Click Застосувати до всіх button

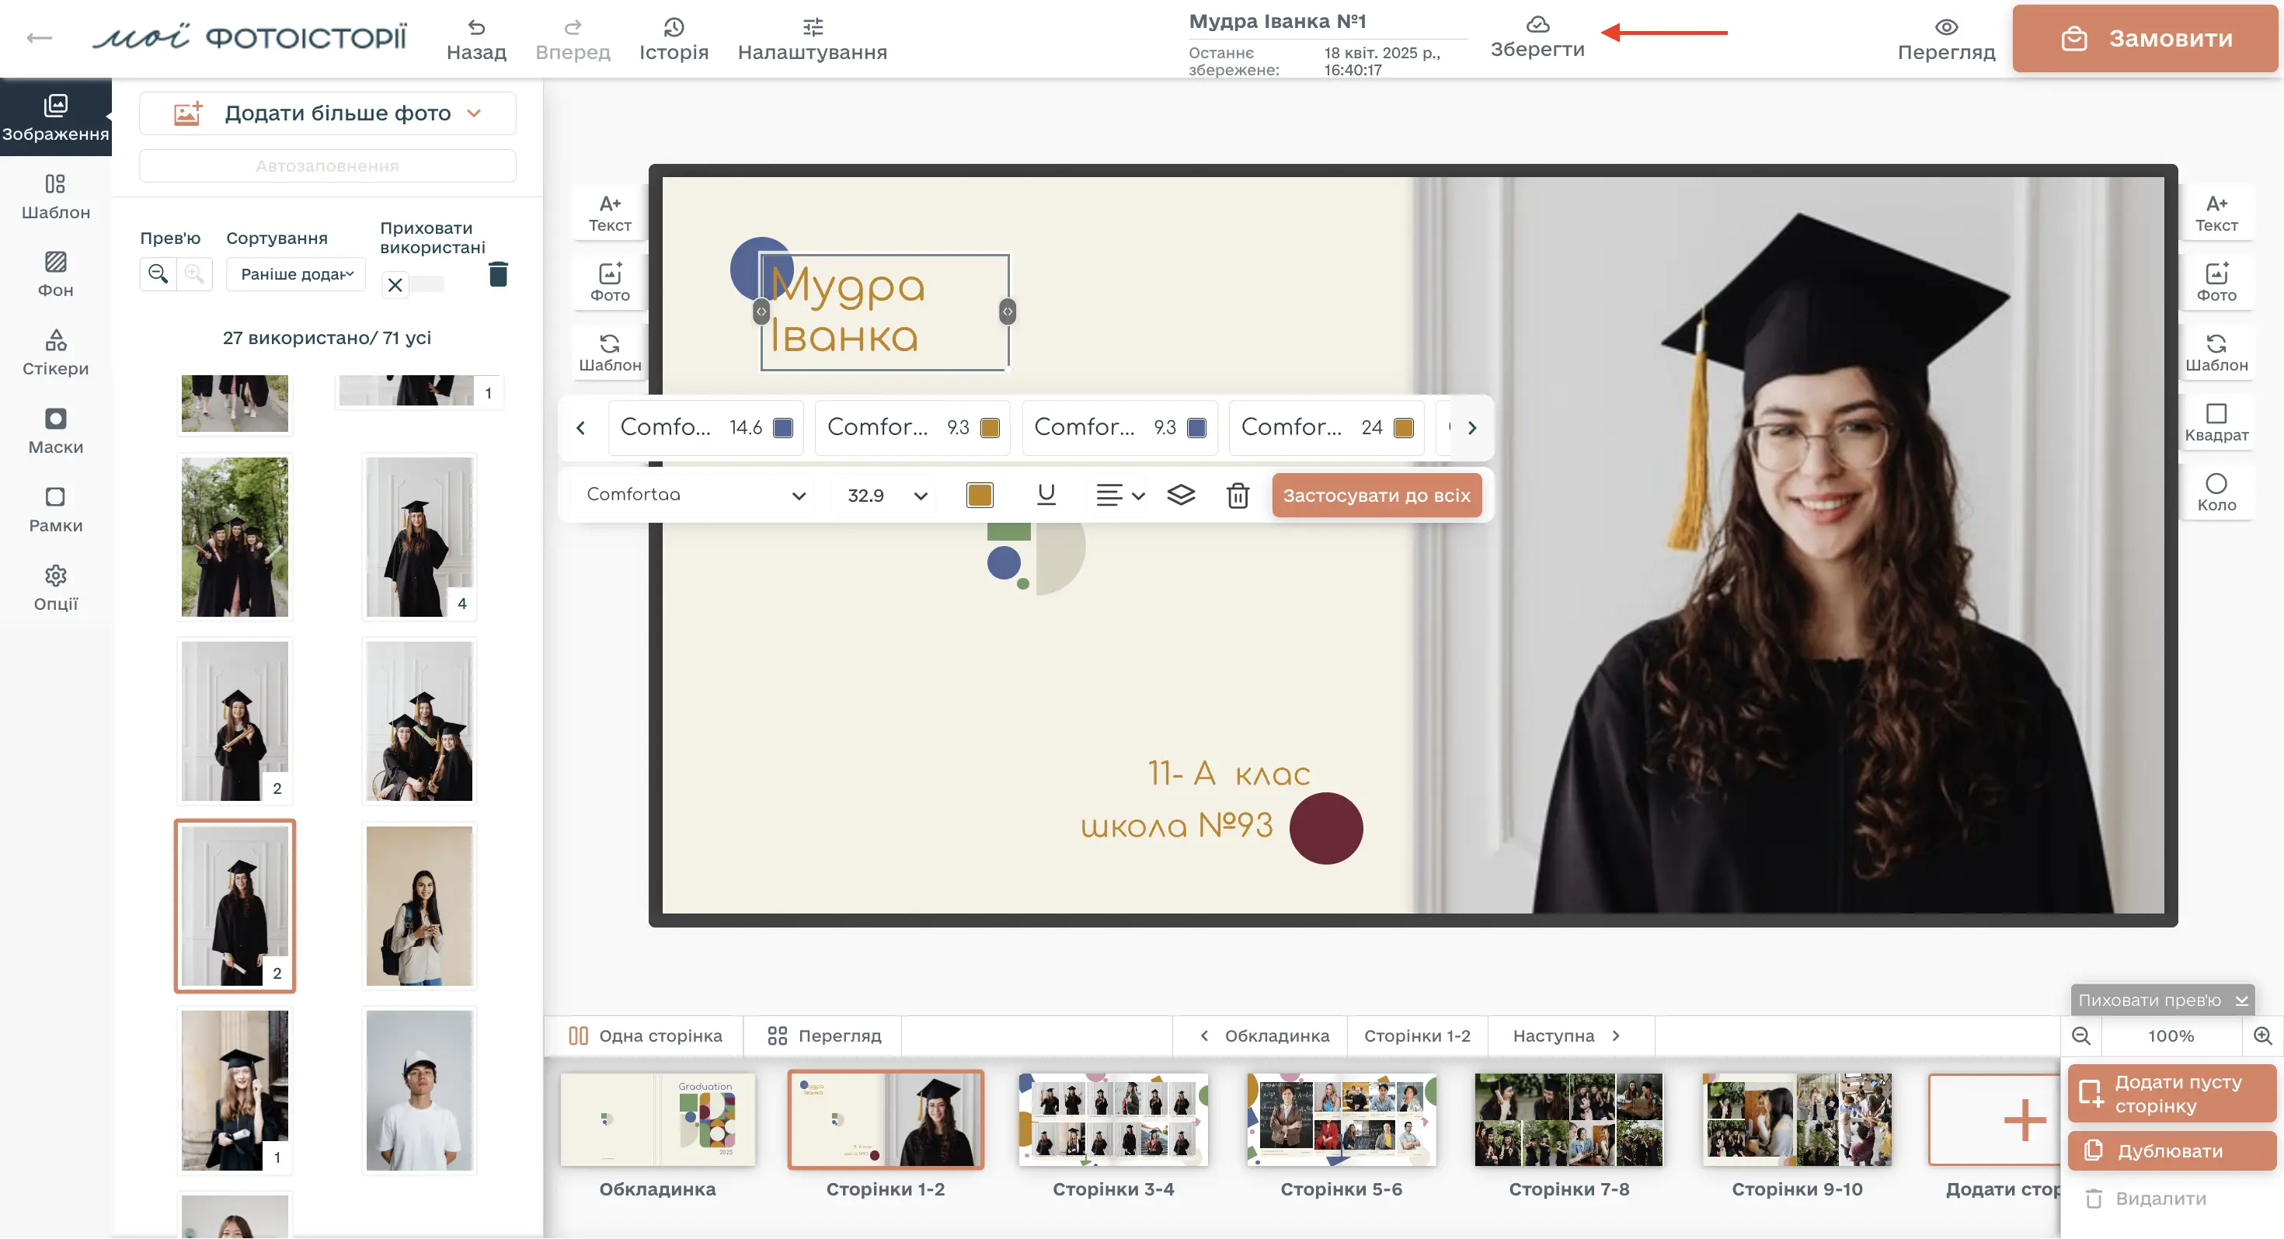1376,496
